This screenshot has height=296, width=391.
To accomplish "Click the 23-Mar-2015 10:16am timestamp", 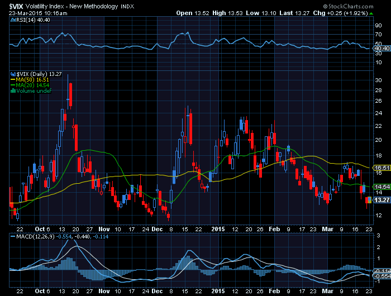I will tap(28, 12).
